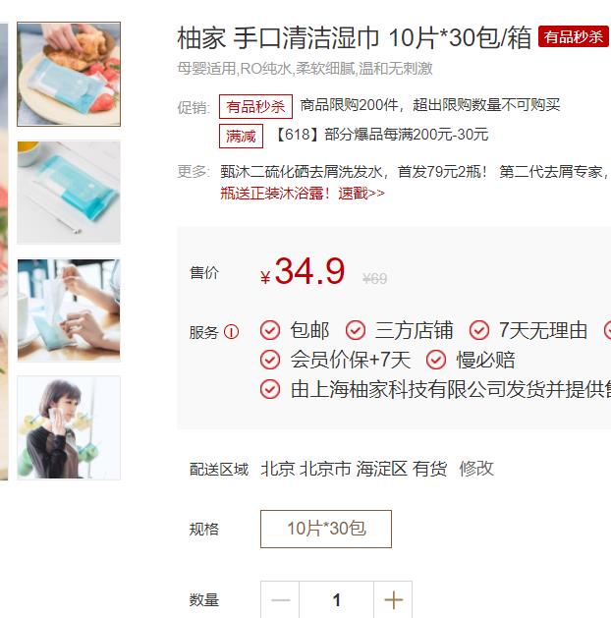Image resolution: width=611 pixels, height=618 pixels.
Task: Click 修改 to change delivery area
Action: click(x=476, y=469)
